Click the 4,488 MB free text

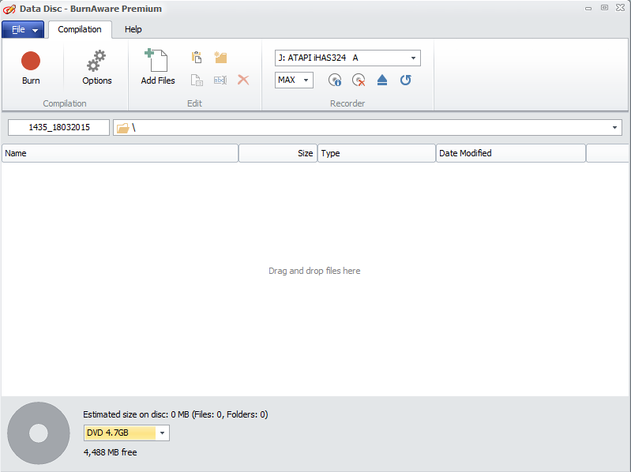pos(111,452)
